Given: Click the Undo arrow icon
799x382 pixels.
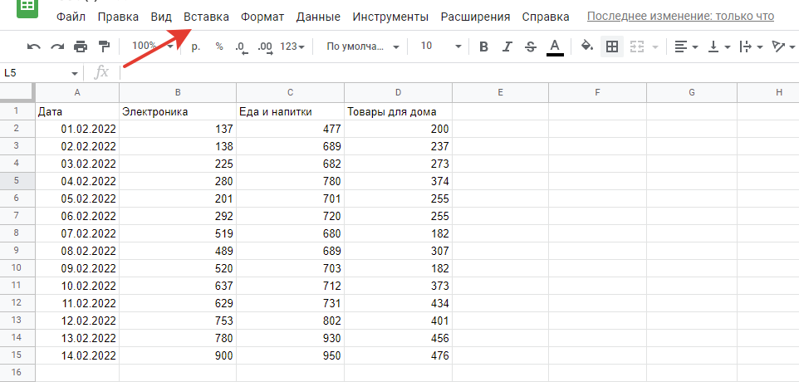Looking at the screenshot, I should tap(33, 47).
